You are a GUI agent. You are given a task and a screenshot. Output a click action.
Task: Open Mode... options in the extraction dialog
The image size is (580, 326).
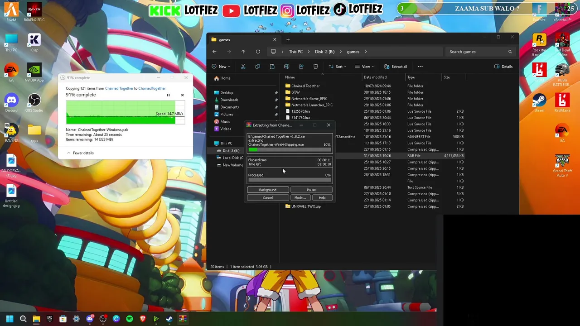pyautogui.click(x=300, y=197)
